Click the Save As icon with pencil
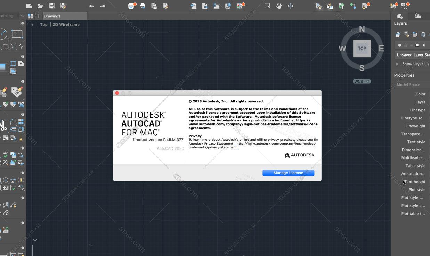The height and width of the screenshot is (256, 430). (63, 6)
